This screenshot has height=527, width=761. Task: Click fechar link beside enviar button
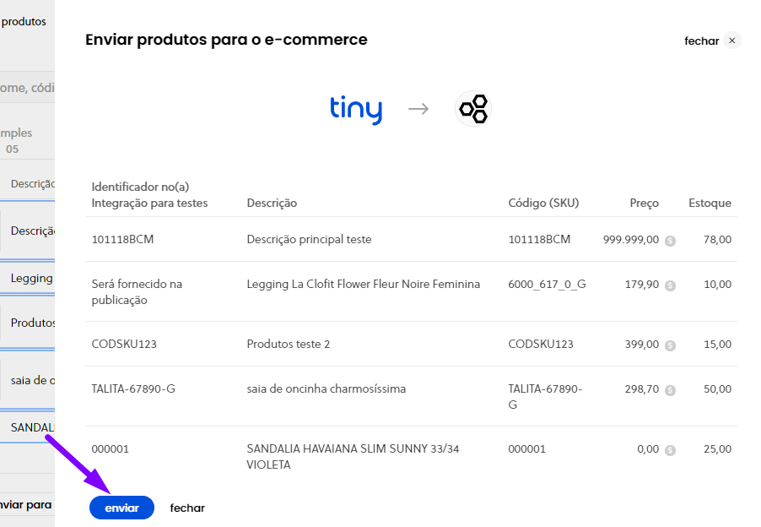(x=187, y=508)
